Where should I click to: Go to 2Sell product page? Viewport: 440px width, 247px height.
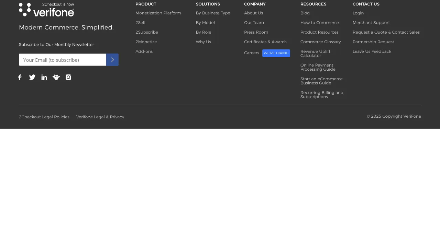click(x=140, y=23)
